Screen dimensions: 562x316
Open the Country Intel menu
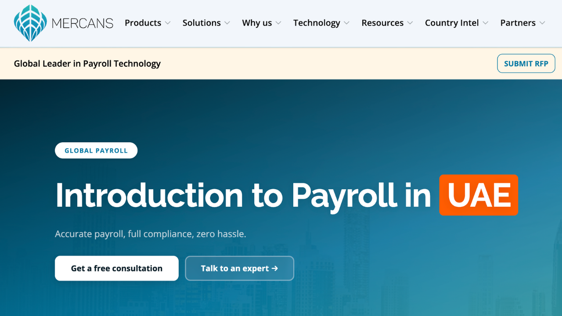pyautogui.click(x=452, y=23)
